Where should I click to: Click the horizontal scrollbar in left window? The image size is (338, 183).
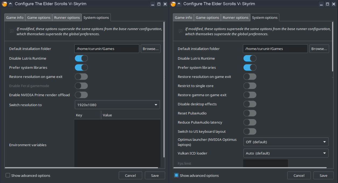coord(82,168)
